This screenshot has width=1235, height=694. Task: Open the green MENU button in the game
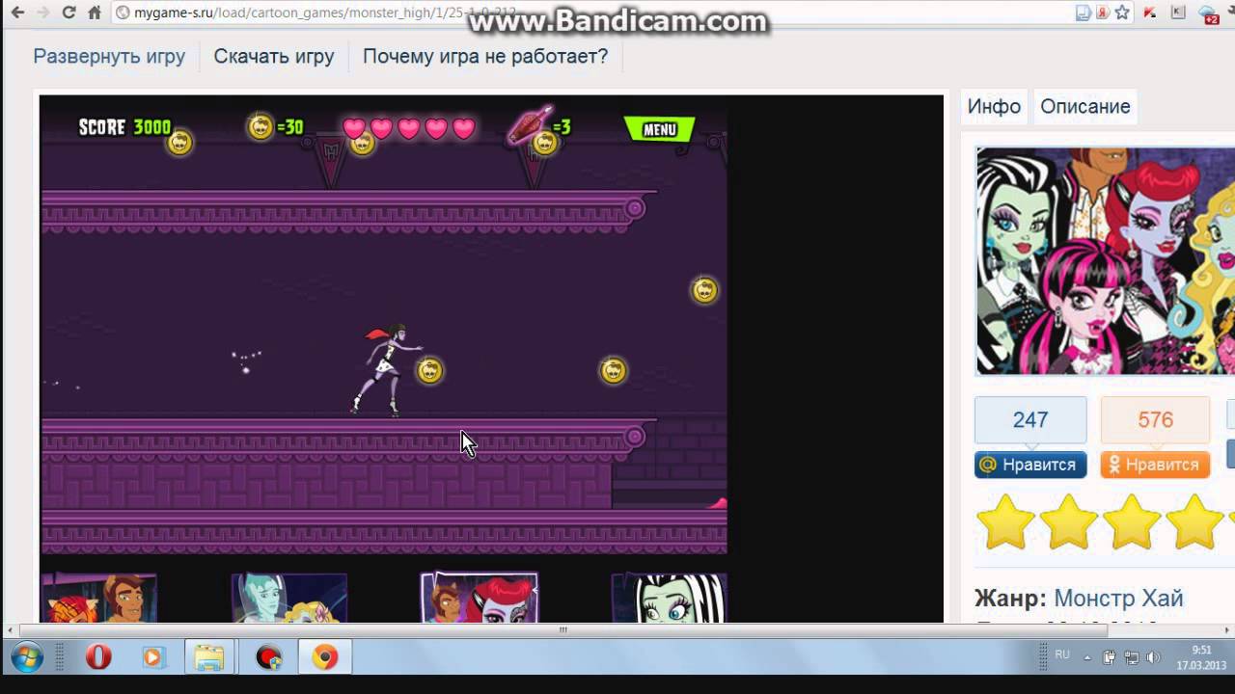660,129
